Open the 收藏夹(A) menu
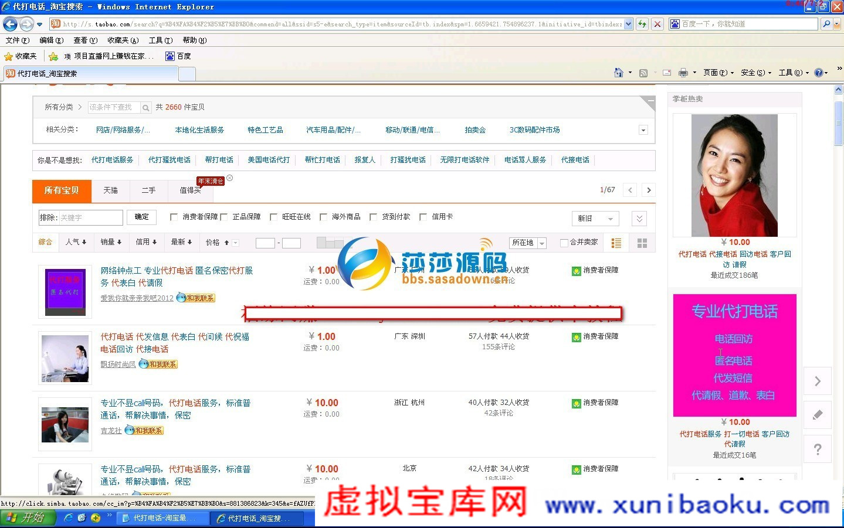The width and height of the screenshot is (844, 528). [x=123, y=40]
